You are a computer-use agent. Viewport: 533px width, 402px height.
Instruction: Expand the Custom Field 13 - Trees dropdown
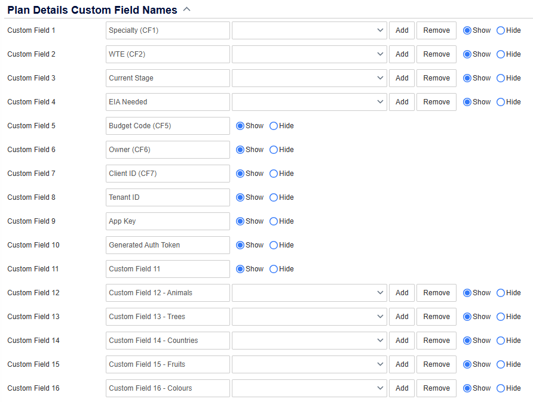[310, 317]
